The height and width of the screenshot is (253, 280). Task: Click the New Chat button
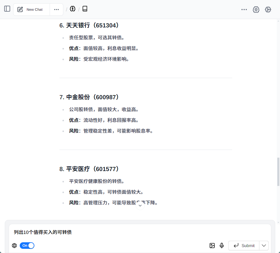(x=32, y=10)
